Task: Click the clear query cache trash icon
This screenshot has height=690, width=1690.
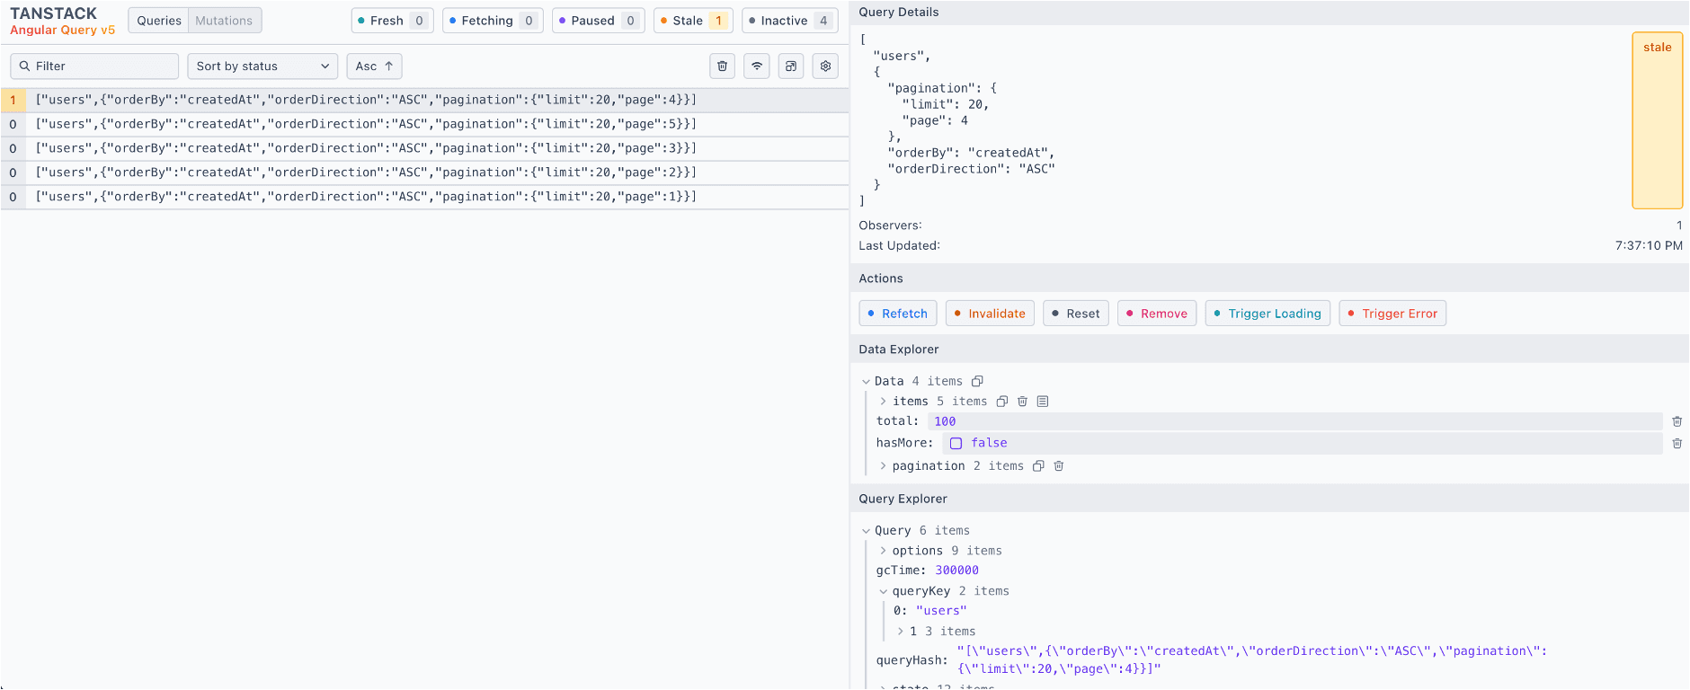Action: [722, 66]
